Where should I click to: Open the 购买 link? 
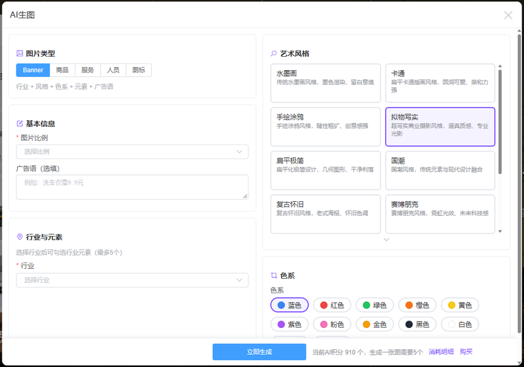[x=466, y=352]
